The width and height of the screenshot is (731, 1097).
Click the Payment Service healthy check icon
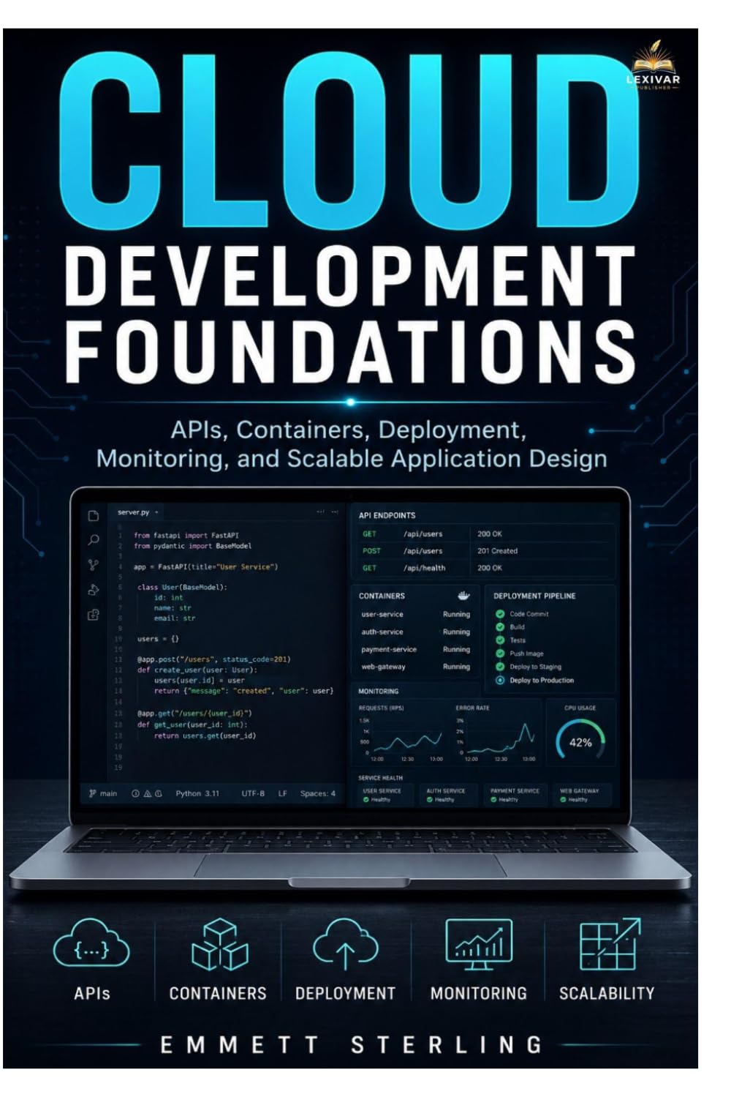pos(494,800)
